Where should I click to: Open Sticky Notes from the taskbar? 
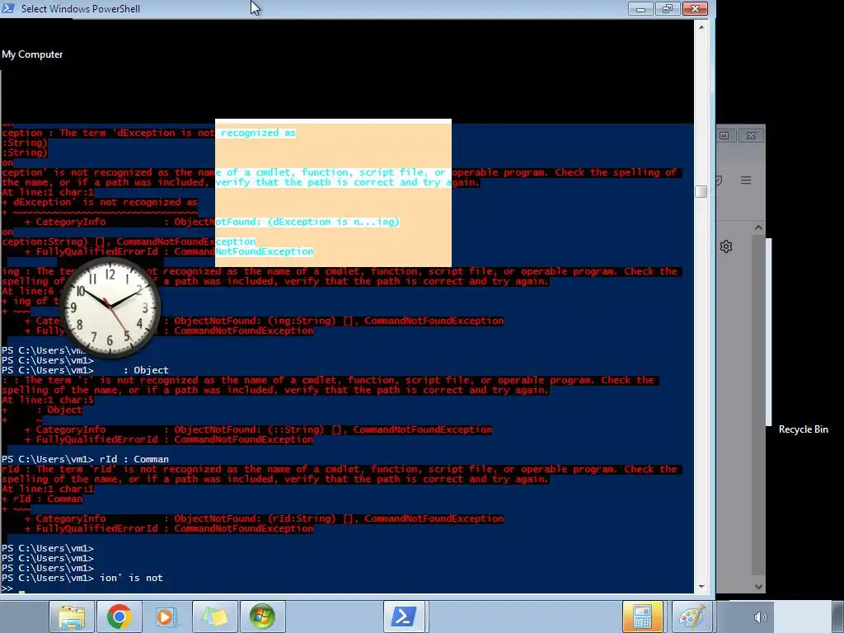[x=215, y=617]
